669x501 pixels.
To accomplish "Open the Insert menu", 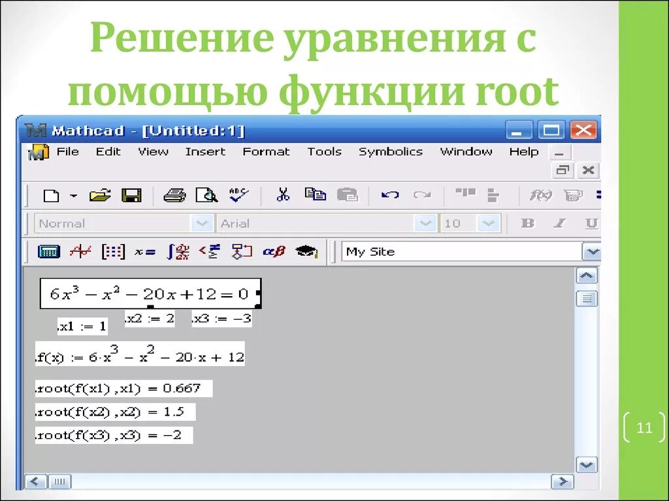I will click(x=205, y=151).
